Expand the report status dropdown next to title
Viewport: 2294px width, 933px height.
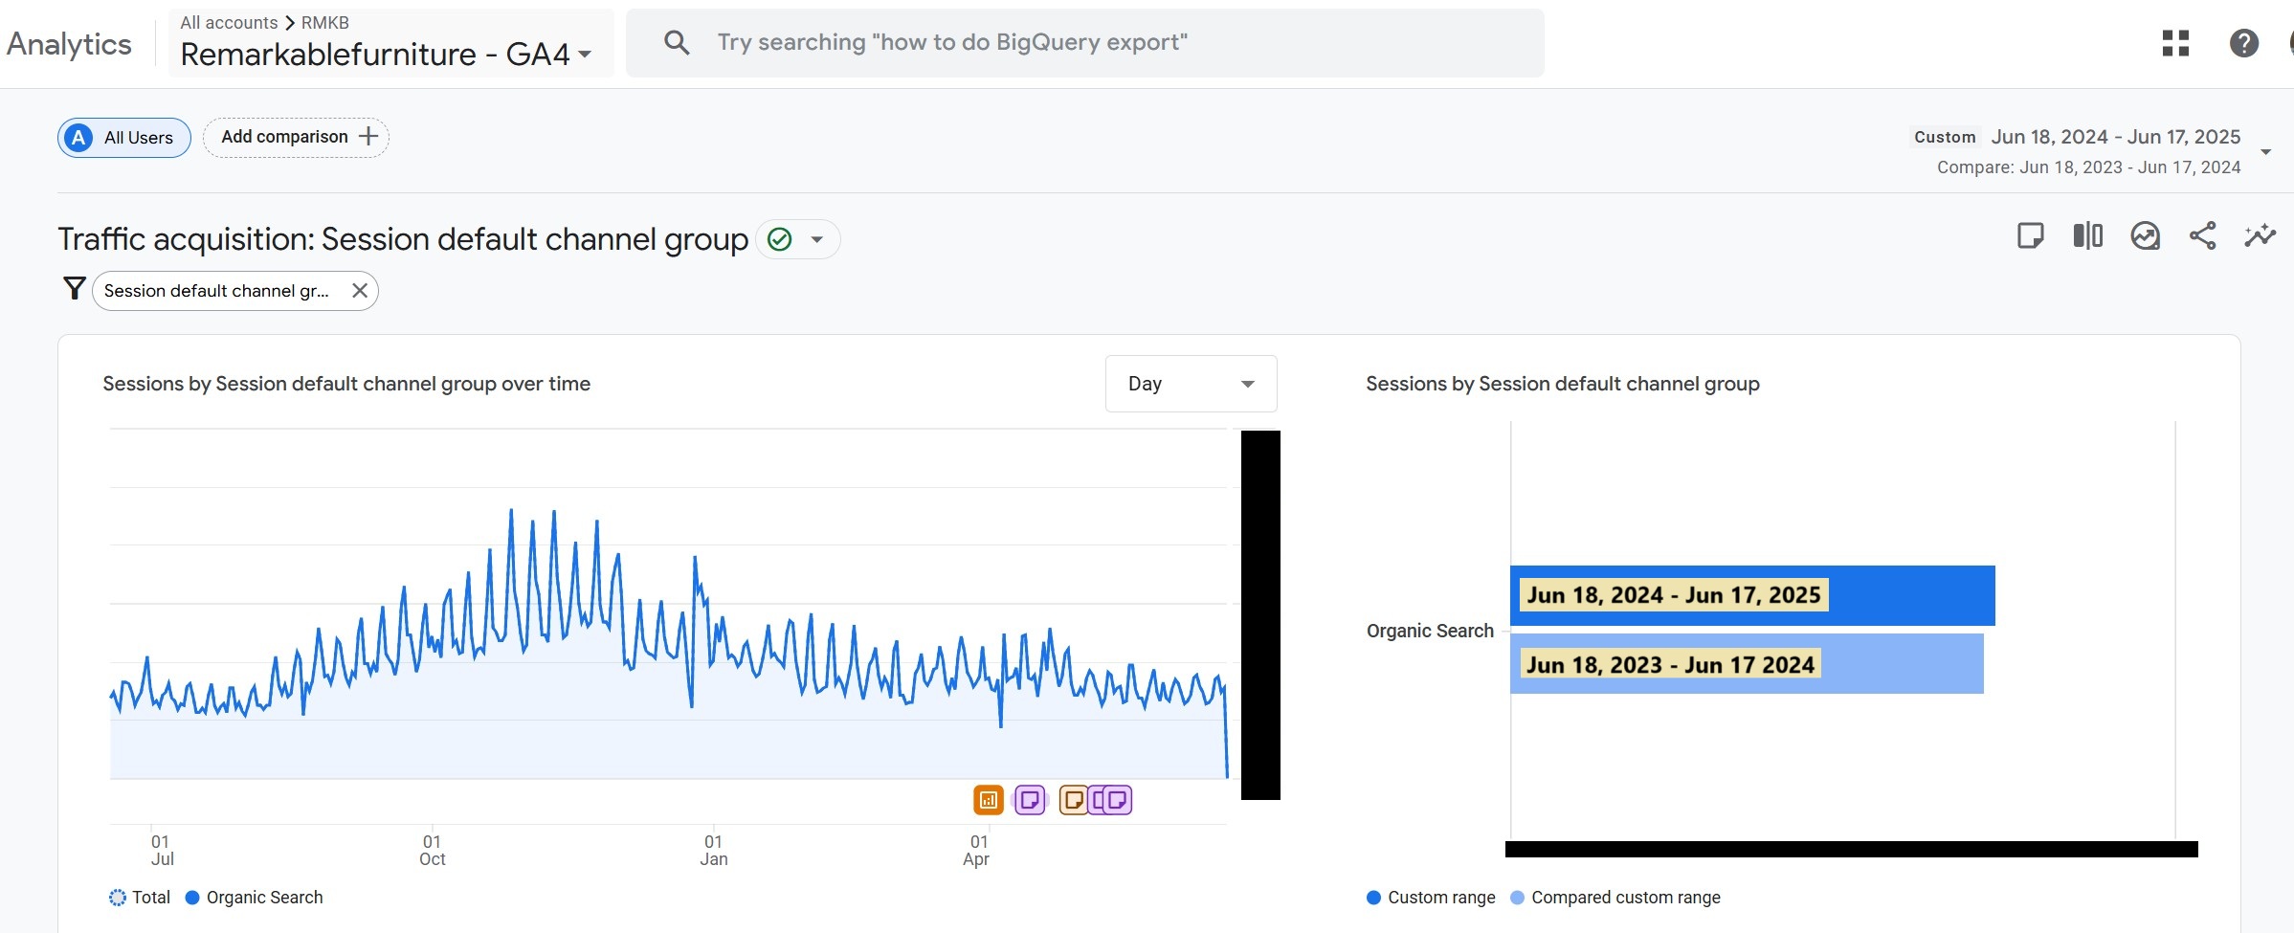(x=816, y=239)
